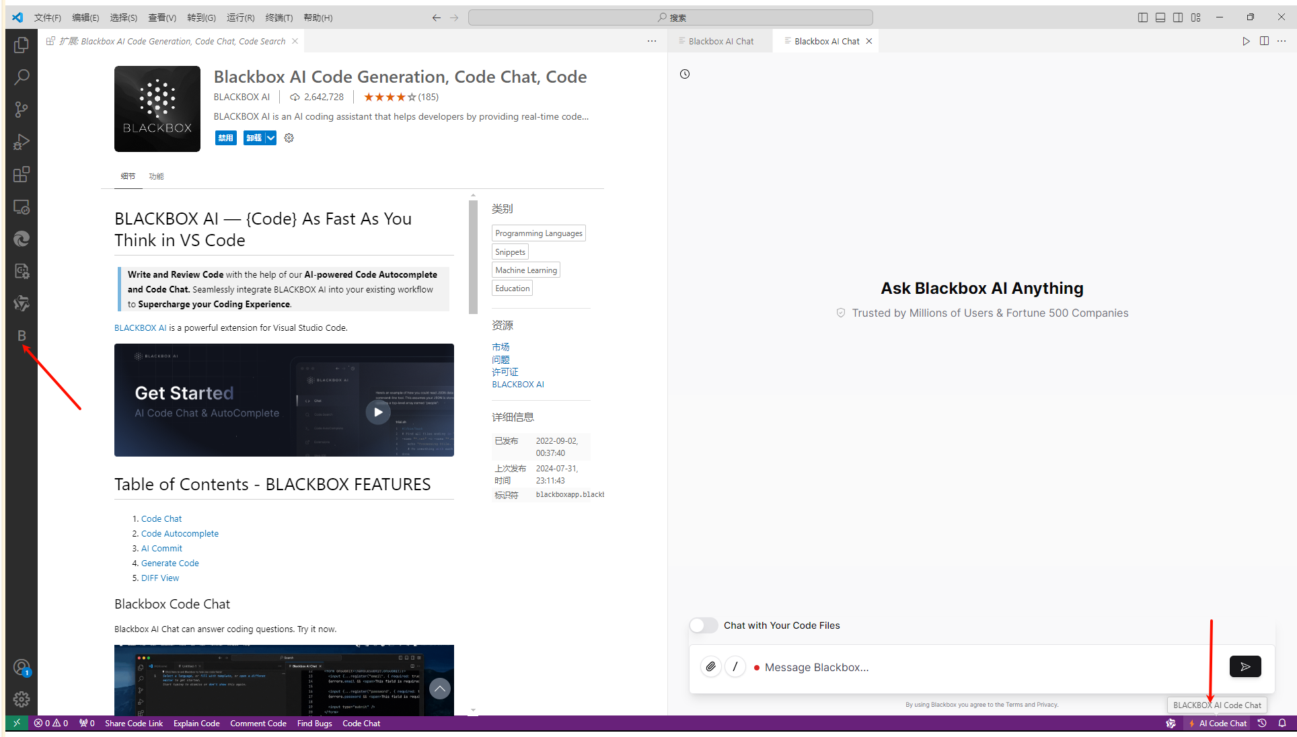The width and height of the screenshot is (1297, 737).
Task: Open the Source Control view
Action: (22, 109)
